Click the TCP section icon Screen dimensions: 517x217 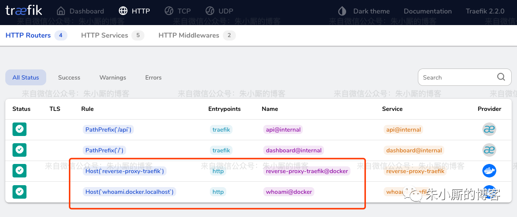click(169, 11)
